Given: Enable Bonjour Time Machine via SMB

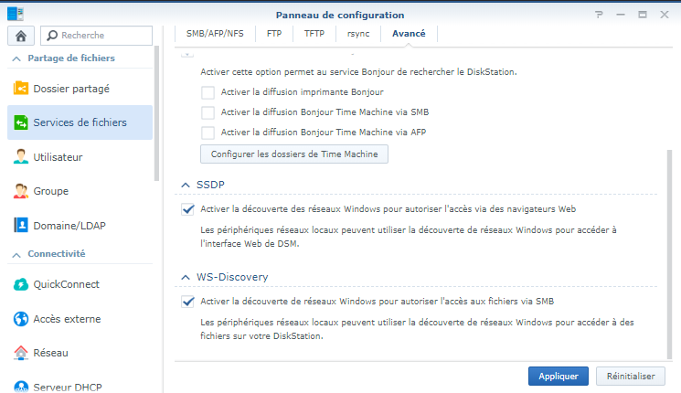Looking at the screenshot, I should 207,112.
